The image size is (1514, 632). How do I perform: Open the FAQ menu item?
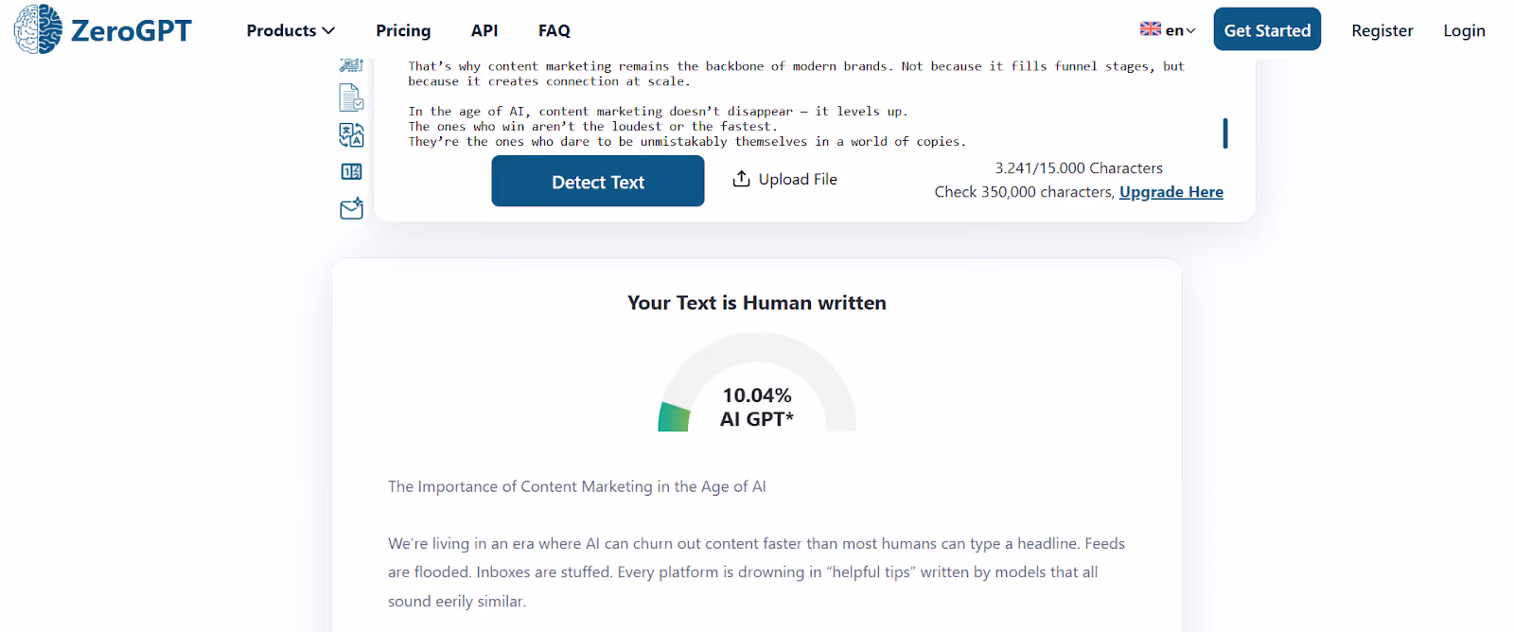click(555, 30)
